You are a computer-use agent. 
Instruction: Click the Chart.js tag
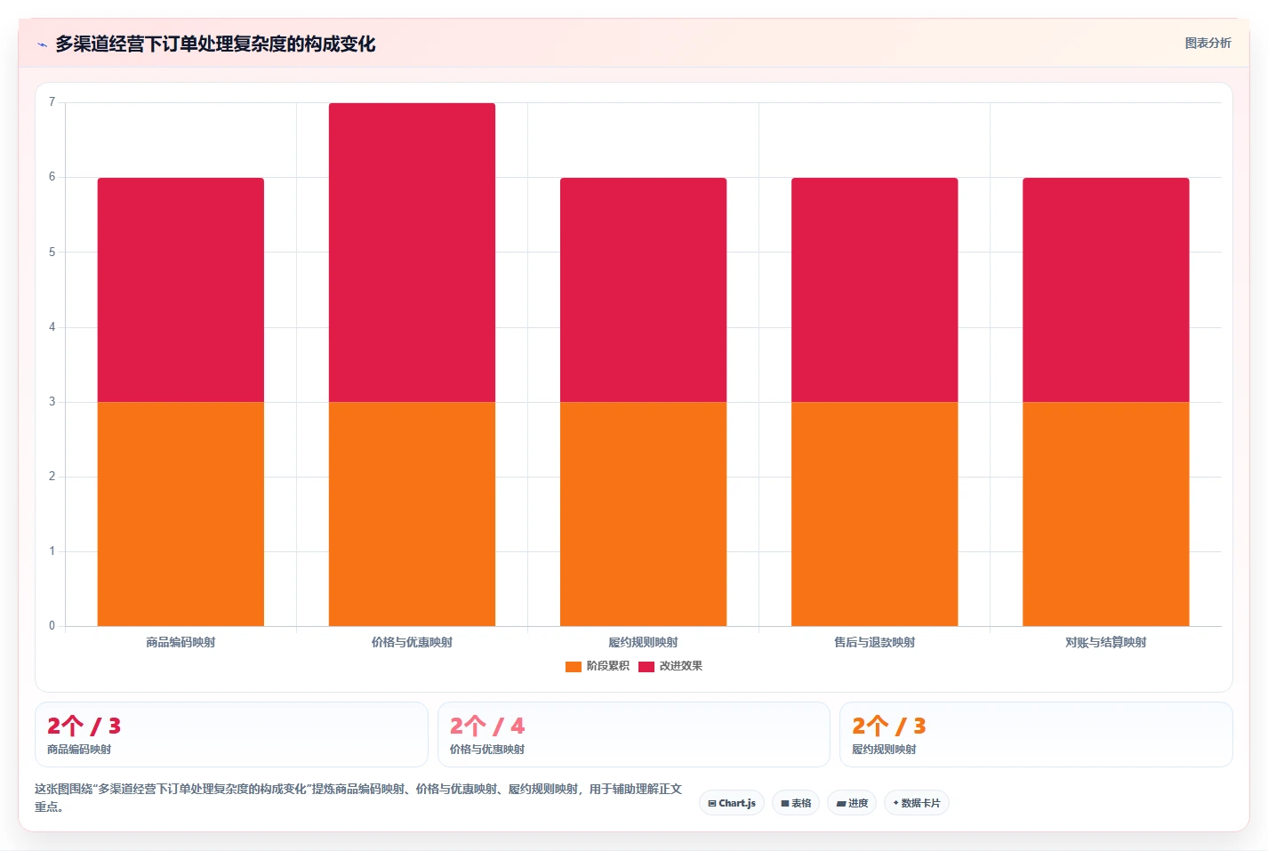(732, 803)
